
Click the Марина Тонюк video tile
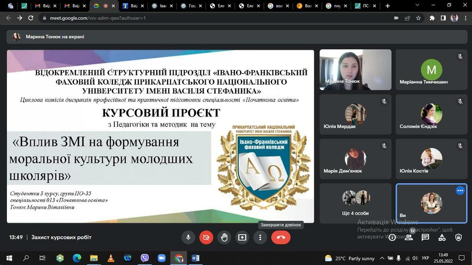(x=355, y=70)
